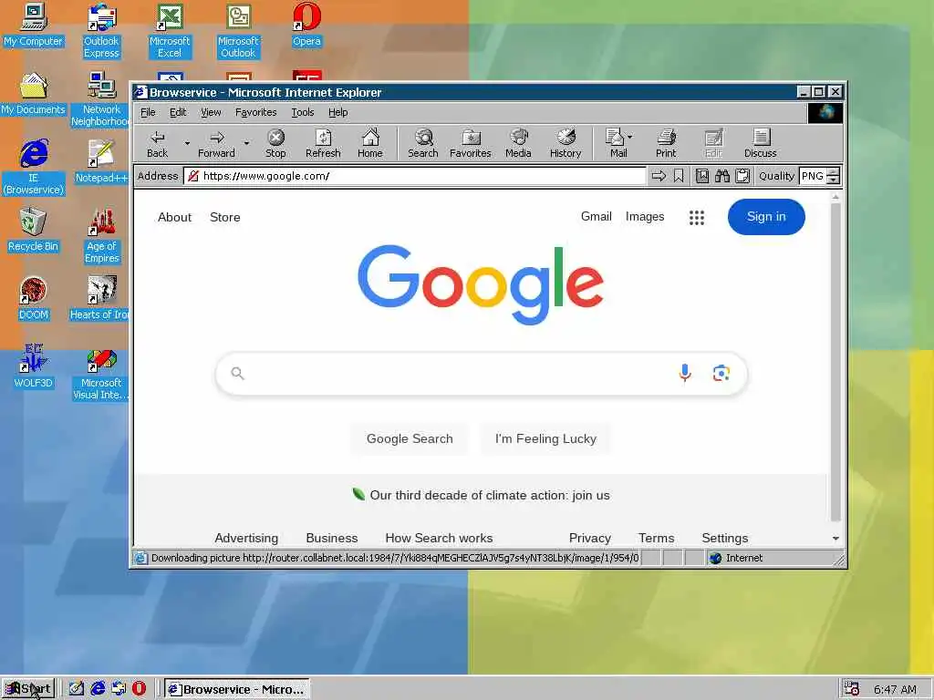
Task: Increase Quality with the up spinner arrow
Action: point(834,172)
